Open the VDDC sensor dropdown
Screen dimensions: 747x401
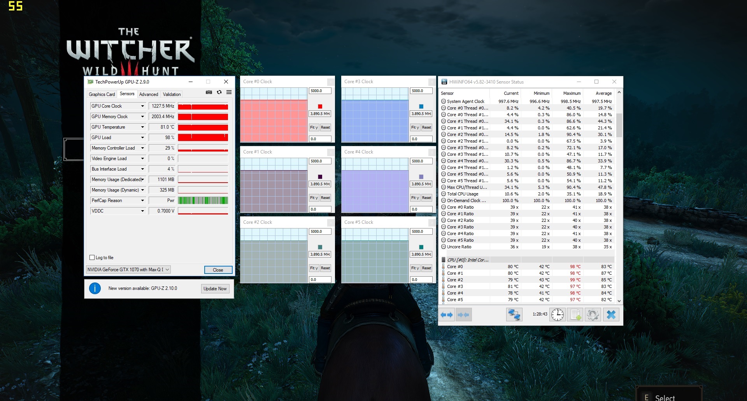(142, 211)
